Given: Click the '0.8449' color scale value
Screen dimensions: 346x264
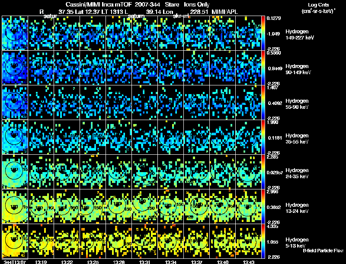Looking at the screenshot, I should [x=275, y=68].
